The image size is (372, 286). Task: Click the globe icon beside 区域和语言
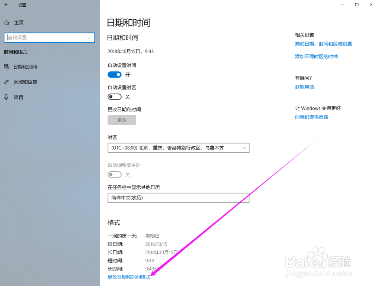6,82
